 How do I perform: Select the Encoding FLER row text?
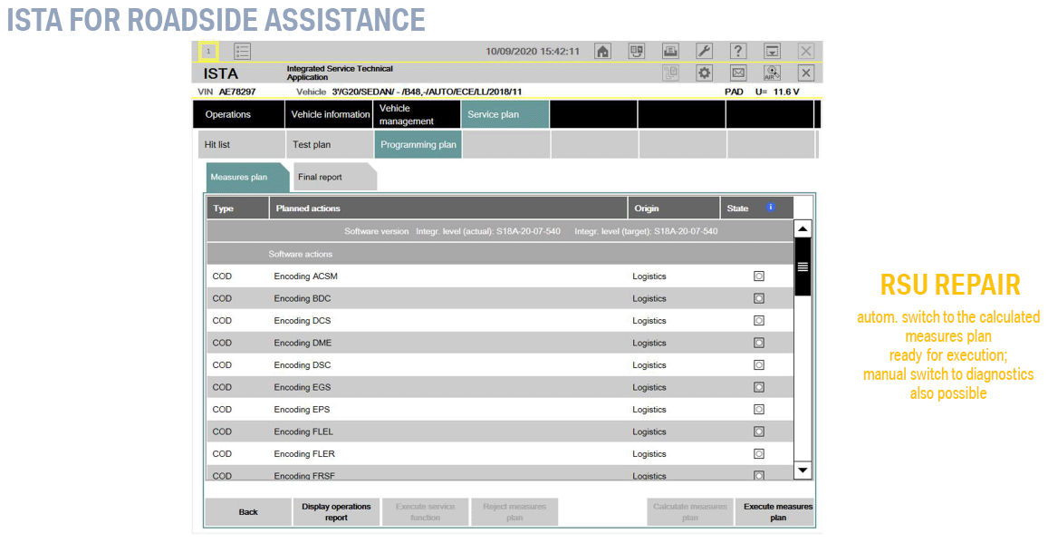pos(304,453)
